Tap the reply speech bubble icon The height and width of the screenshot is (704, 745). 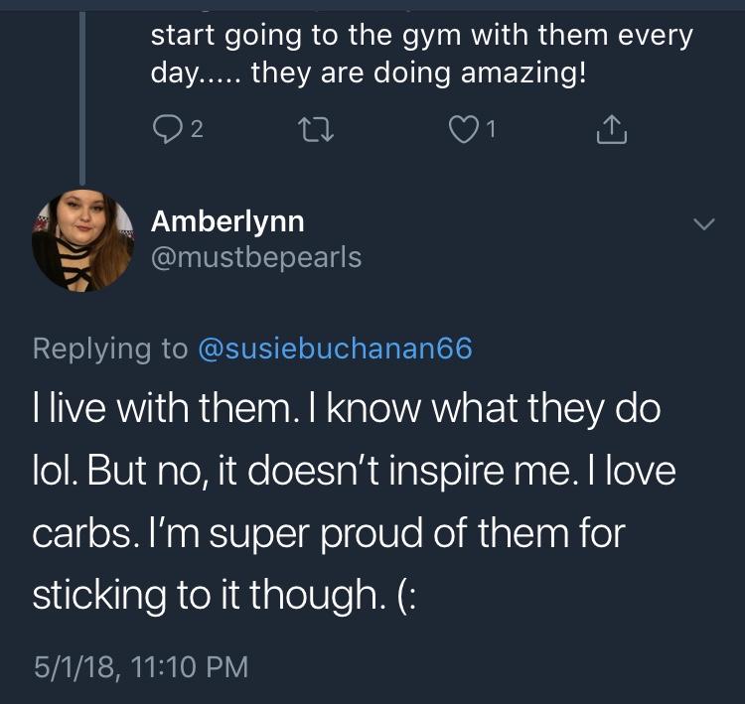coord(166,130)
